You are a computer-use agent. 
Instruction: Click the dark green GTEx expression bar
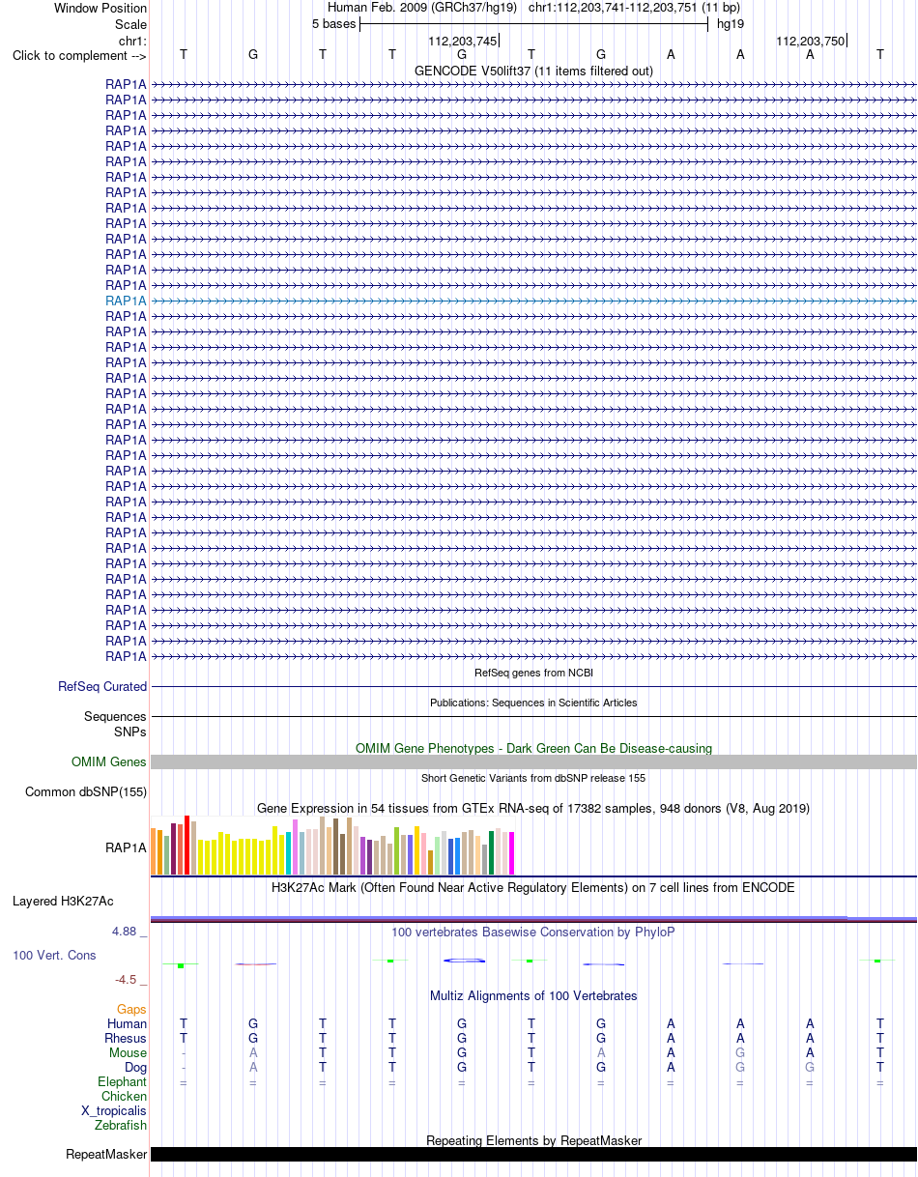click(492, 853)
